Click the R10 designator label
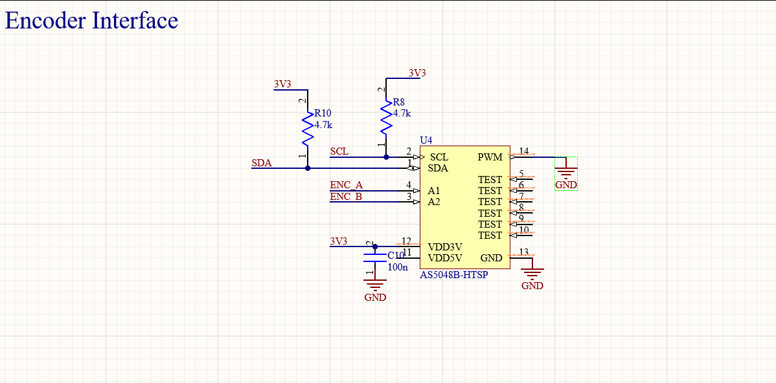This screenshot has width=776, height=383. tap(323, 113)
